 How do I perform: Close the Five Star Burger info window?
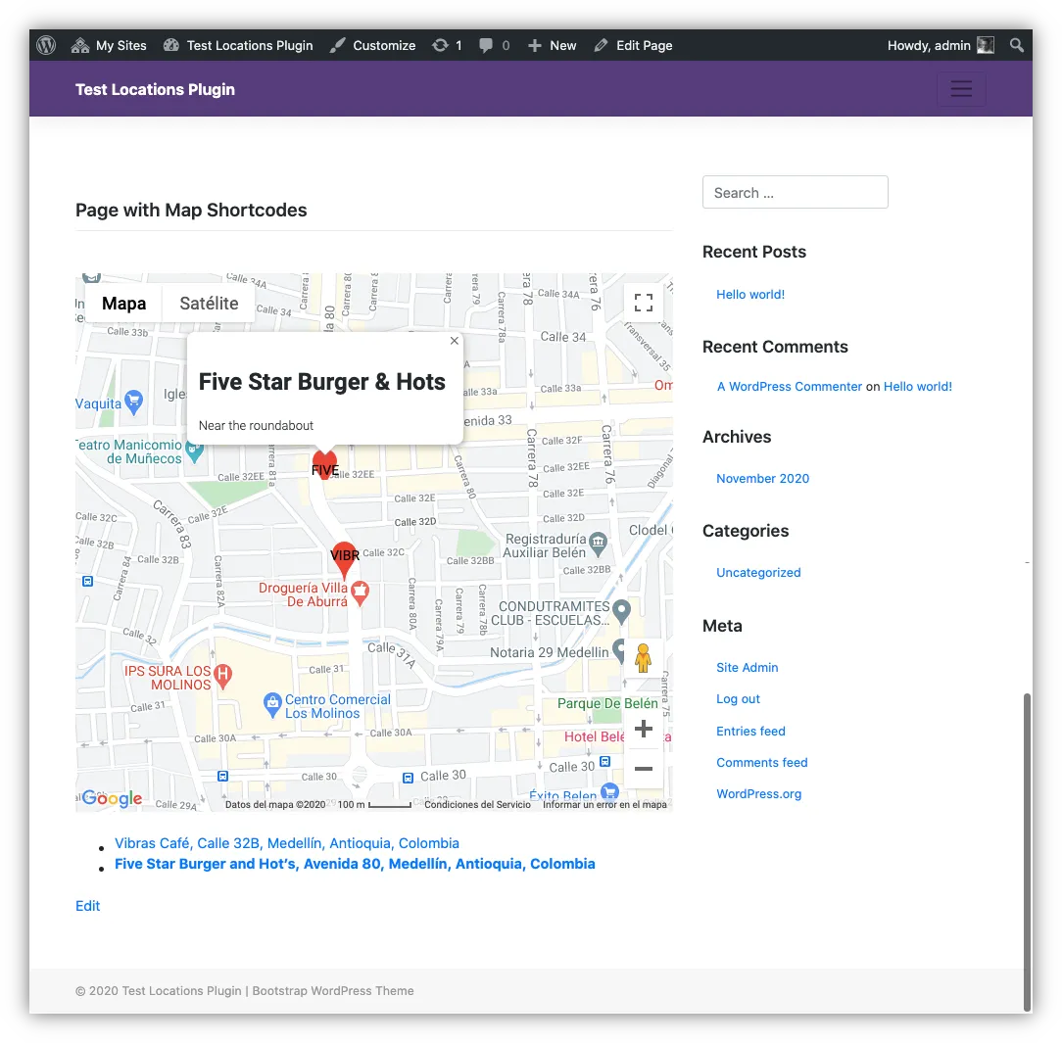(455, 341)
